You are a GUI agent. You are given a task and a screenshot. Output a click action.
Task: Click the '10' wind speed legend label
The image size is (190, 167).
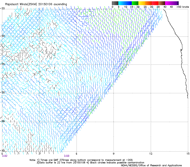pos(126,7)
